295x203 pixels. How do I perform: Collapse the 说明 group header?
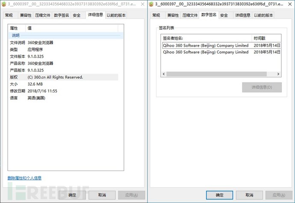(66, 35)
